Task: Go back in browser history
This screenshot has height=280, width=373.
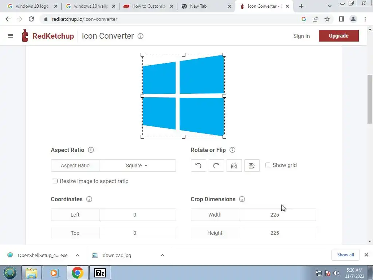Action: tap(8, 19)
